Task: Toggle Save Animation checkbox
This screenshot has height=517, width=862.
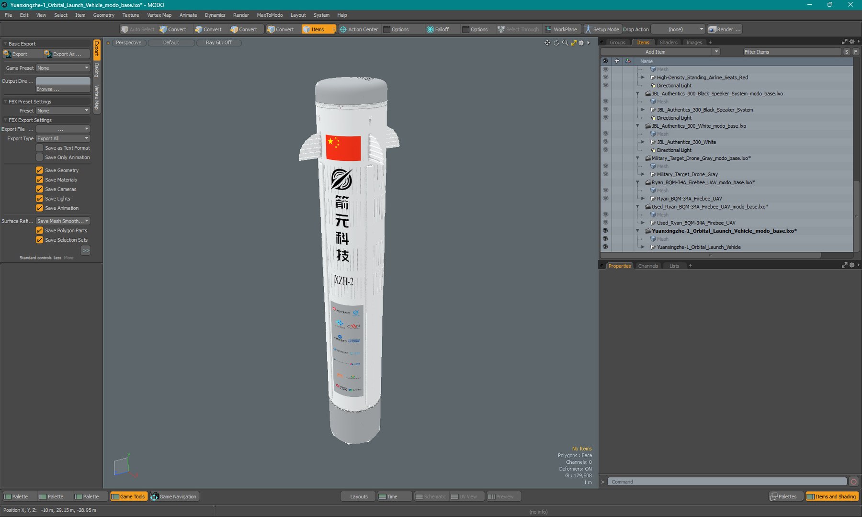Action: [40, 208]
